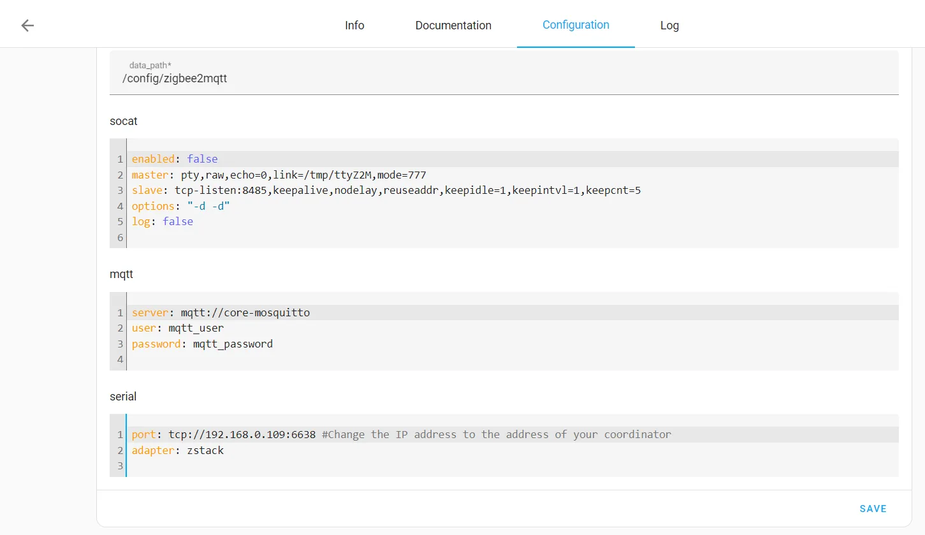Place cursor on mqtt user line
Image resolution: width=925 pixels, height=535 pixels.
click(178, 328)
